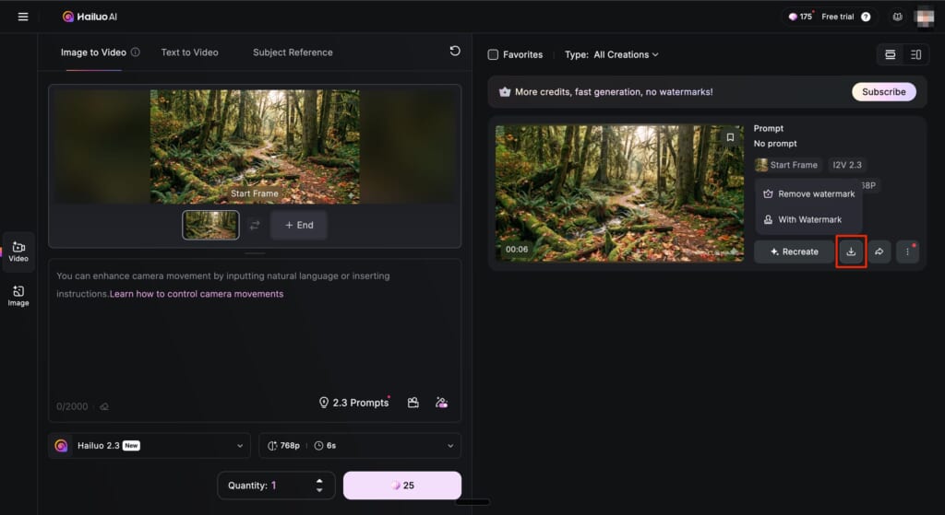Click the swap frames arrow icon

click(x=255, y=225)
